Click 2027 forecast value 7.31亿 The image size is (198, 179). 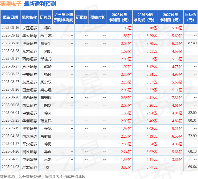point(177,98)
